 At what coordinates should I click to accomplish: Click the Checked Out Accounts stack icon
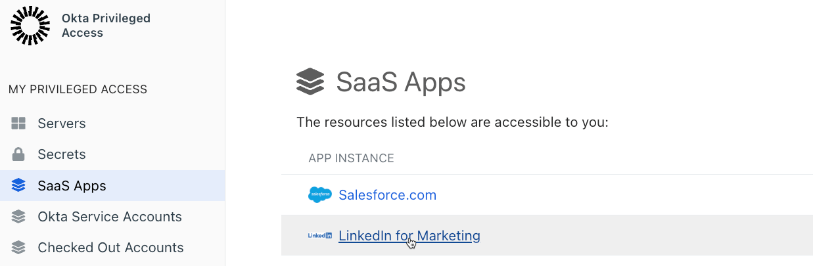18,248
